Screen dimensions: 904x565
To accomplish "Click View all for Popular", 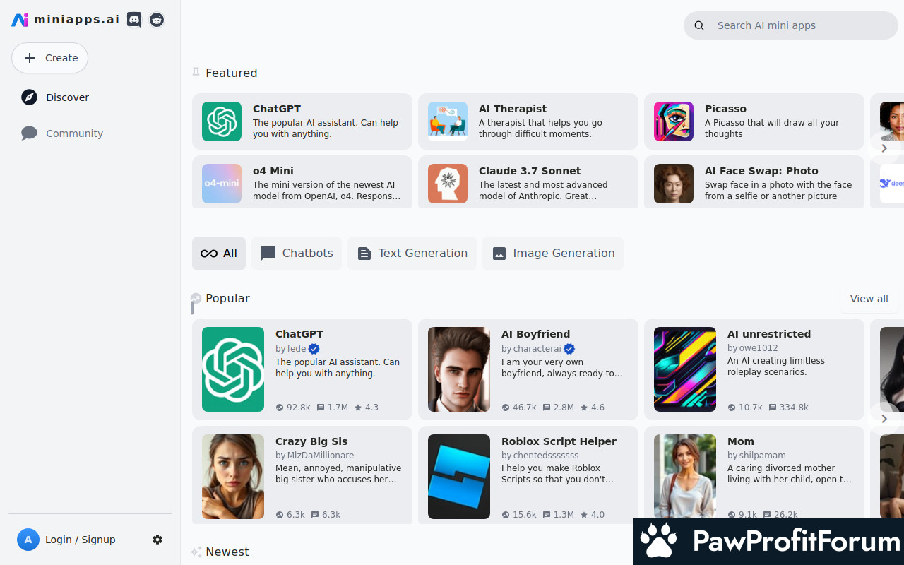I will 869,299.
